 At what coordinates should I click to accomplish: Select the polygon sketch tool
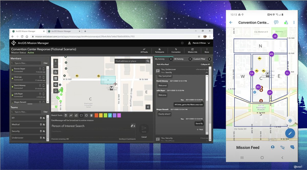pyautogui.click(x=76, y=115)
